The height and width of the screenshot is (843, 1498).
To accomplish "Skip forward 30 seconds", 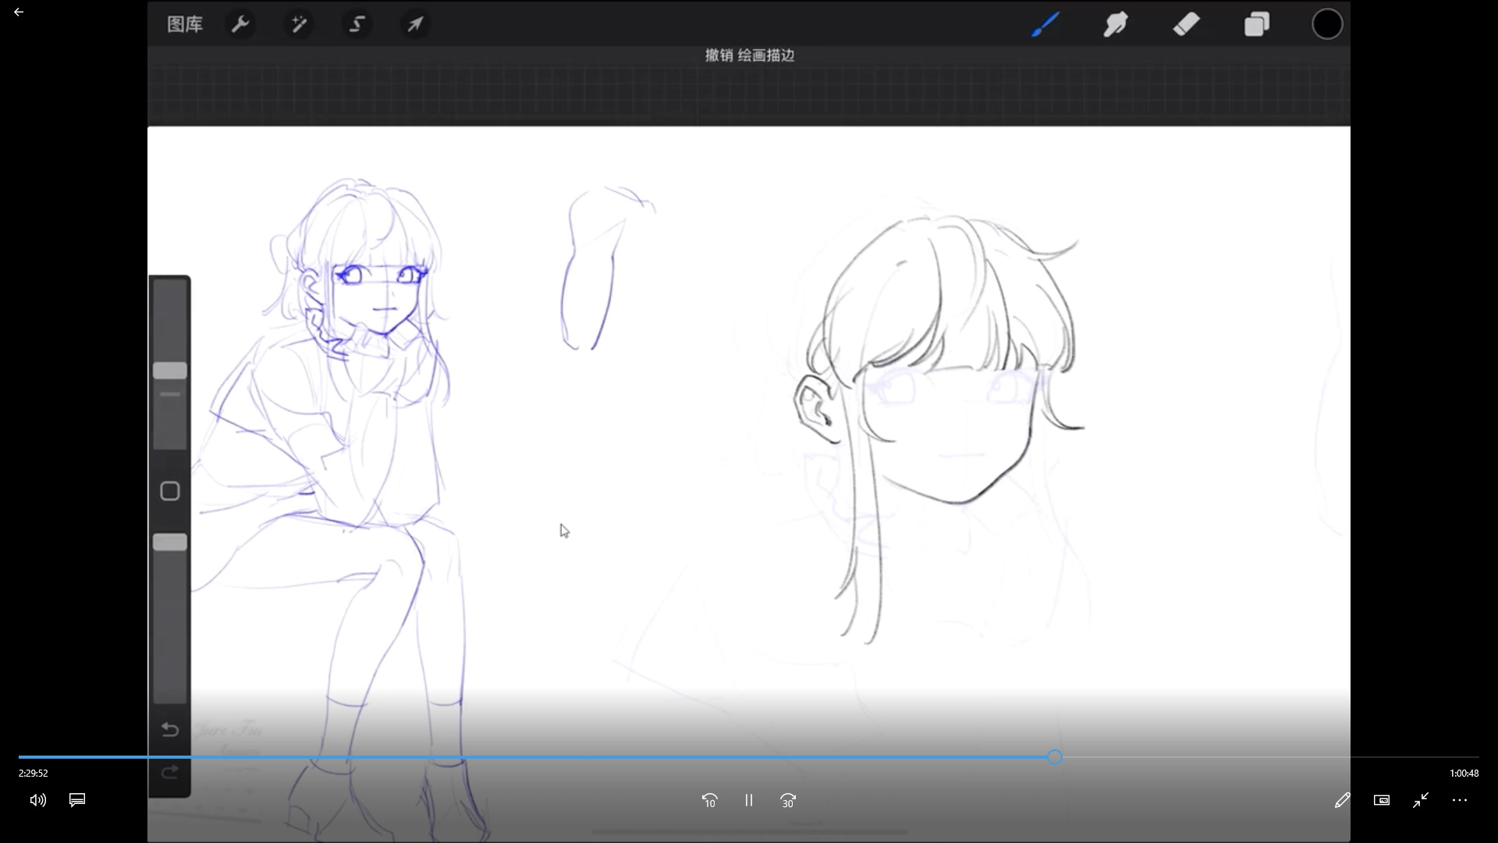I will [x=788, y=800].
